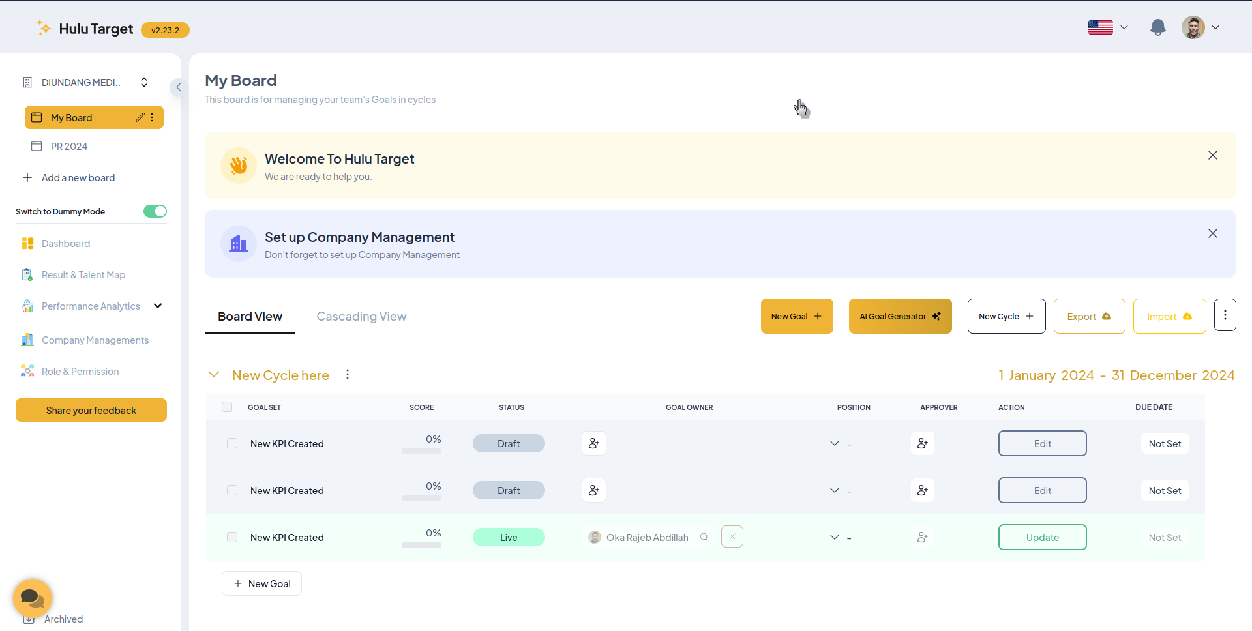Set due date in second row
Image resolution: width=1252 pixels, height=631 pixels.
coord(1165,490)
